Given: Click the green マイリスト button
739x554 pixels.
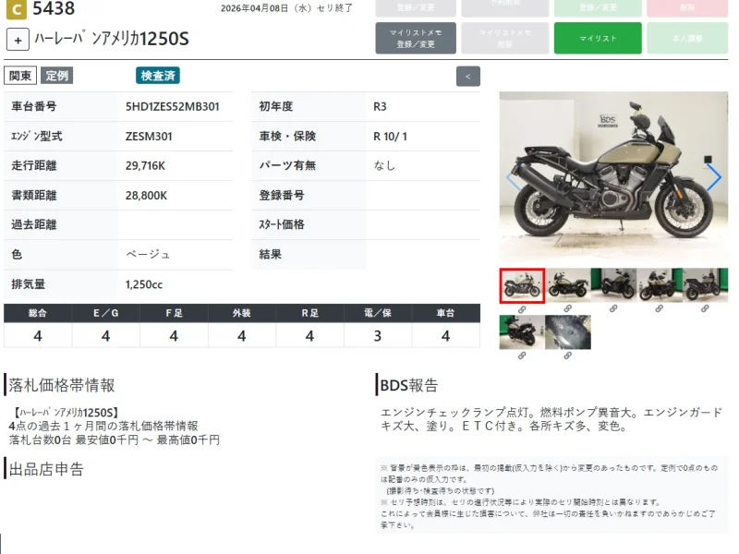Looking at the screenshot, I should coord(598,38).
